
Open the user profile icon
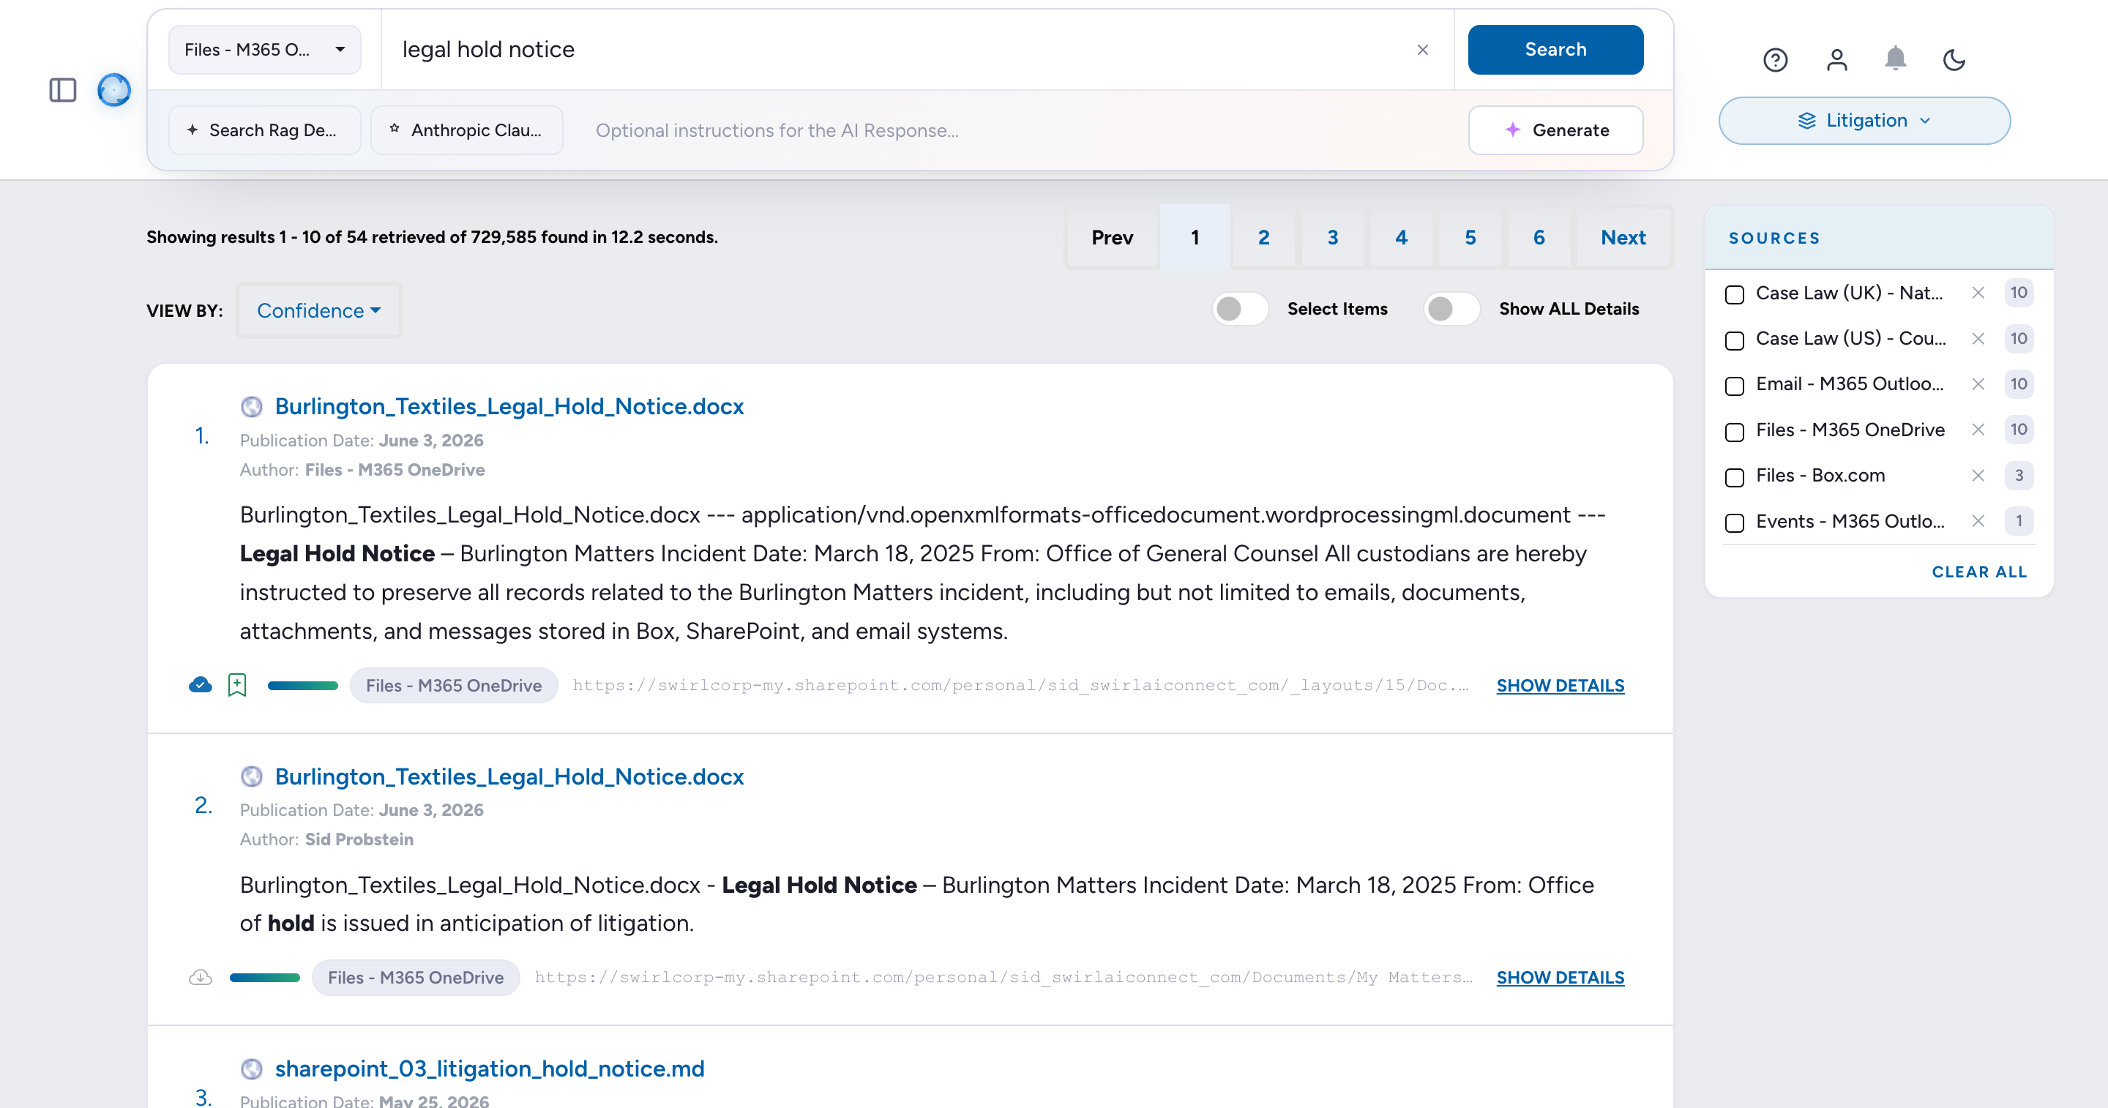click(x=1836, y=60)
